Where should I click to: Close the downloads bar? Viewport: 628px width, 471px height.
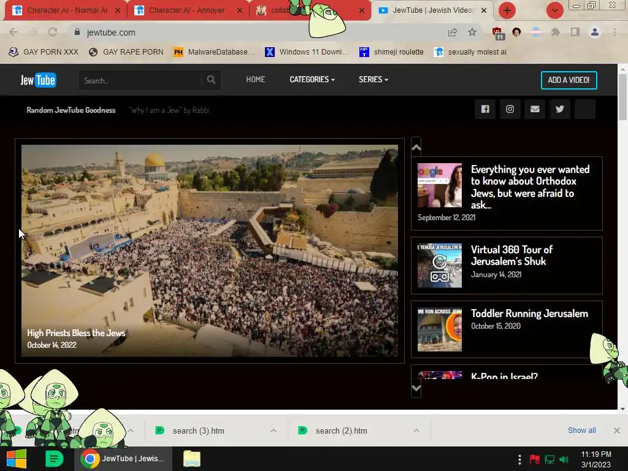[617, 430]
